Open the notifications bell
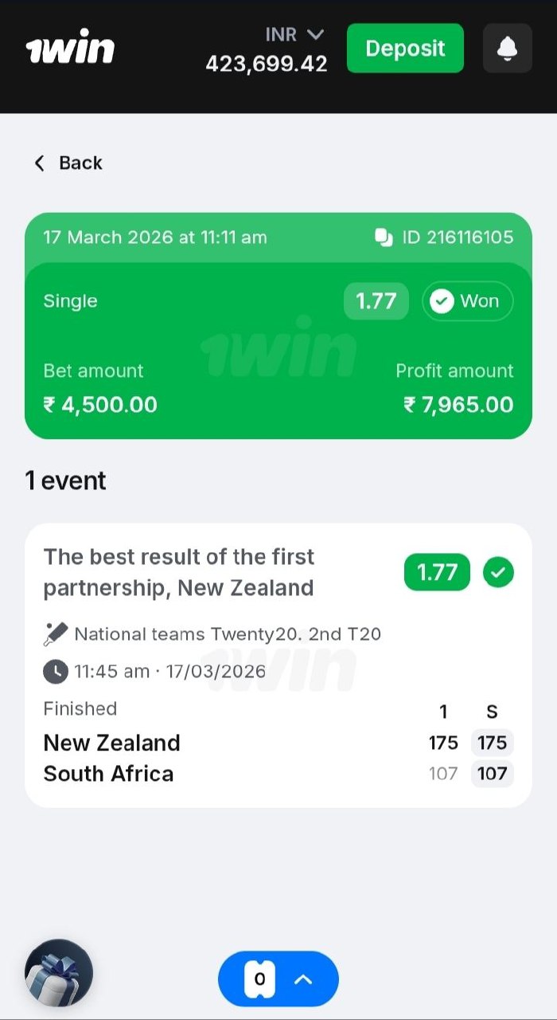557x1020 pixels. pos(507,49)
